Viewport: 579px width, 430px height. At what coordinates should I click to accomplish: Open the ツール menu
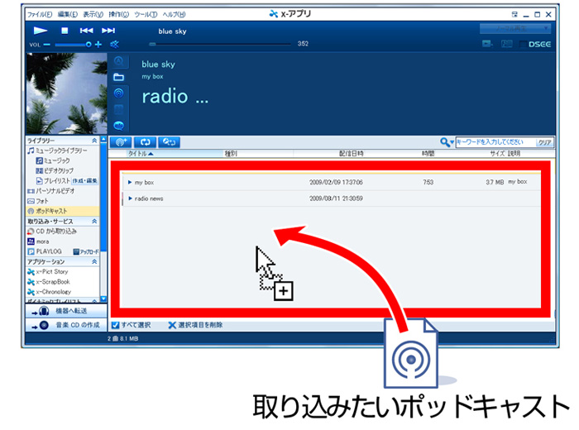pyautogui.click(x=146, y=14)
